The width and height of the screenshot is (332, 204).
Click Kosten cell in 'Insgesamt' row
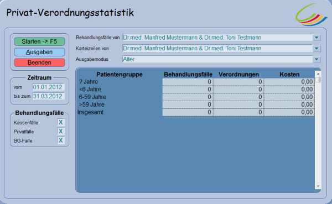[289, 112]
